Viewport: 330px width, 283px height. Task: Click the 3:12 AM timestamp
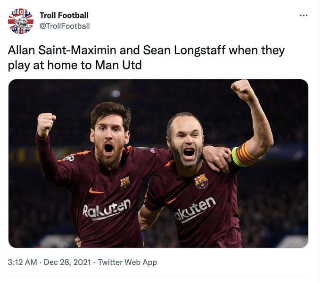point(22,262)
